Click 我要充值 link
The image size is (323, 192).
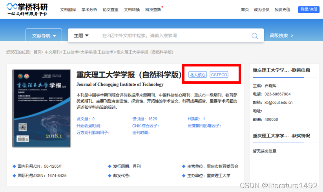tap(283, 10)
